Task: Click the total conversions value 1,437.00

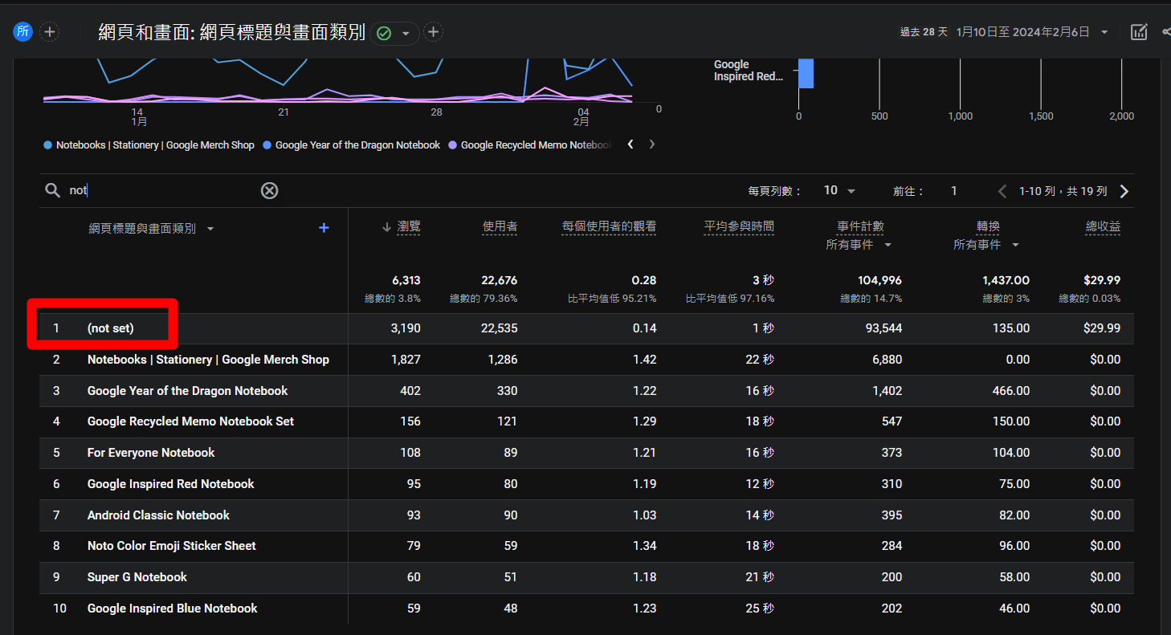Action: [1006, 280]
